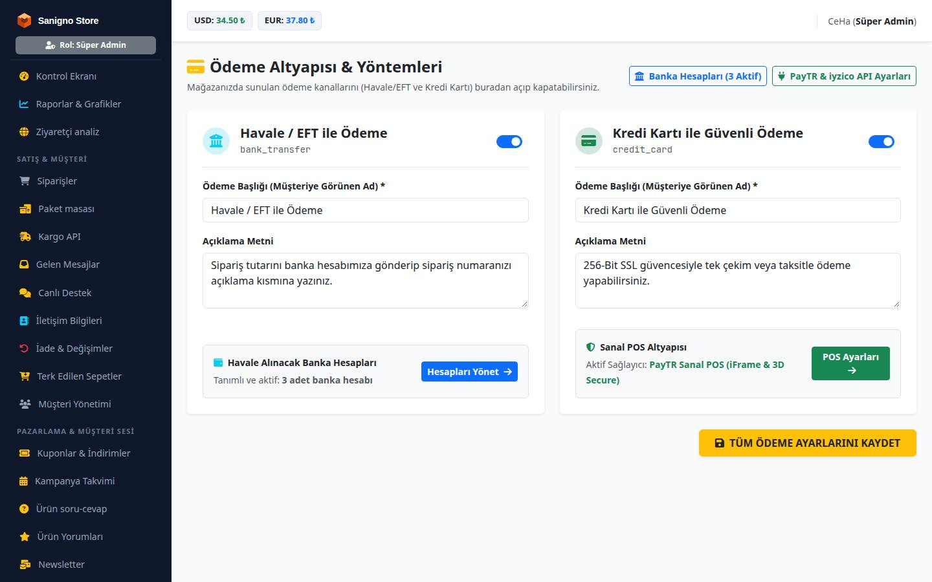Open Banka Hesapları (3 Aktif) button
The image size is (932, 582).
tap(698, 76)
